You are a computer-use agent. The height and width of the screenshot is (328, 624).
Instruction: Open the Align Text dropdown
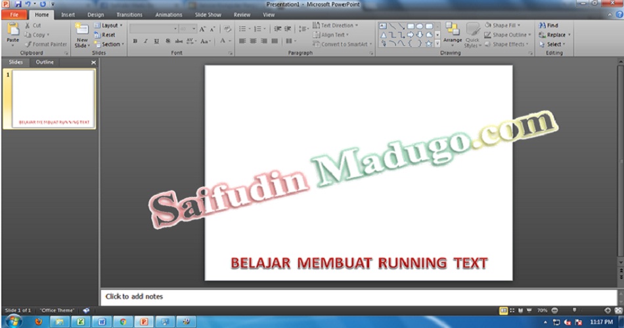pyautogui.click(x=331, y=35)
